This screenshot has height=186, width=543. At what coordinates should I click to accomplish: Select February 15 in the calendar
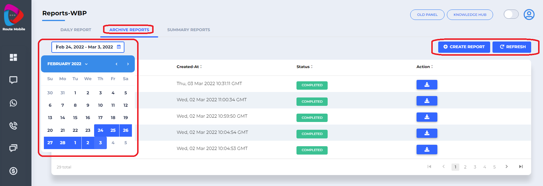pyautogui.click(x=75, y=118)
